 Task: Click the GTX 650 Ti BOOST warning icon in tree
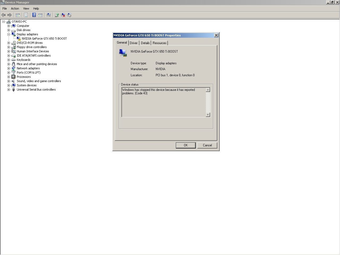[x=19, y=39]
